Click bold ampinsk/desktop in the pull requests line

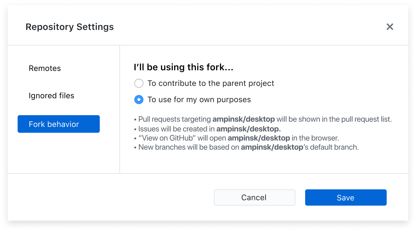[x=244, y=119]
